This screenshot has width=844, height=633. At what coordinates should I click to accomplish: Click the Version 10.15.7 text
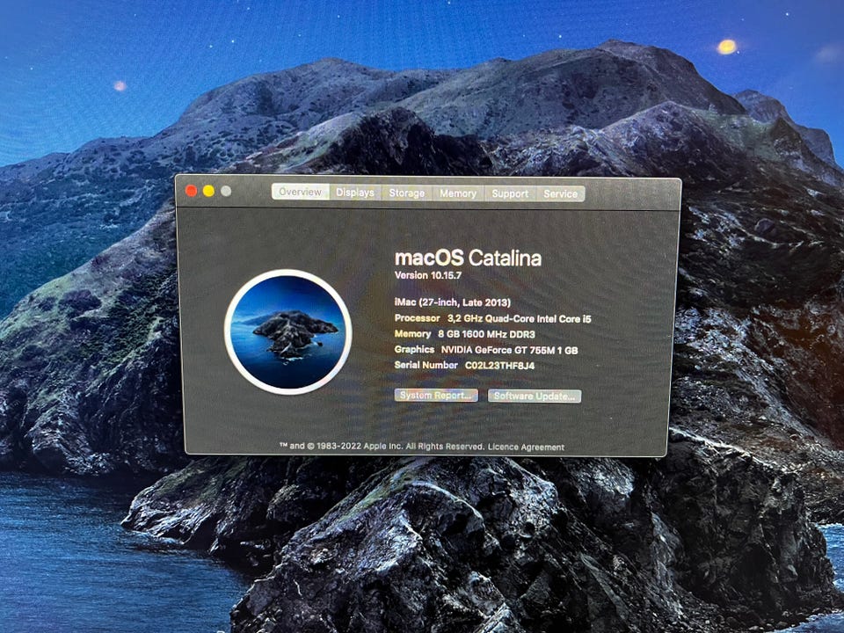[x=428, y=275]
